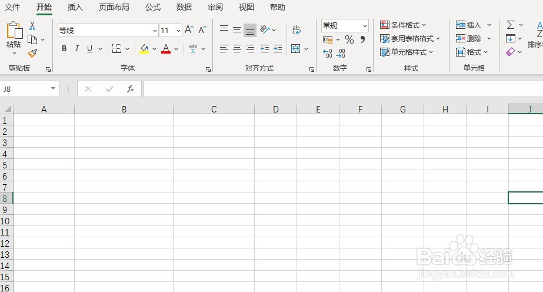543x292 pixels.
Task: Expand fill color dropdown arrow
Action: pos(155,49)
